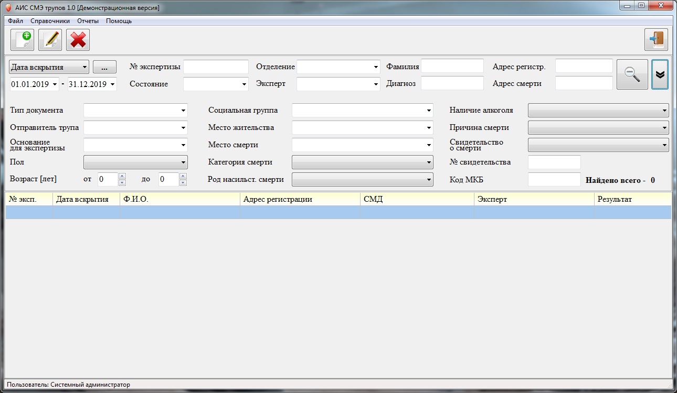
Task: Click the magnifier search button
Action: pos(632,74)
